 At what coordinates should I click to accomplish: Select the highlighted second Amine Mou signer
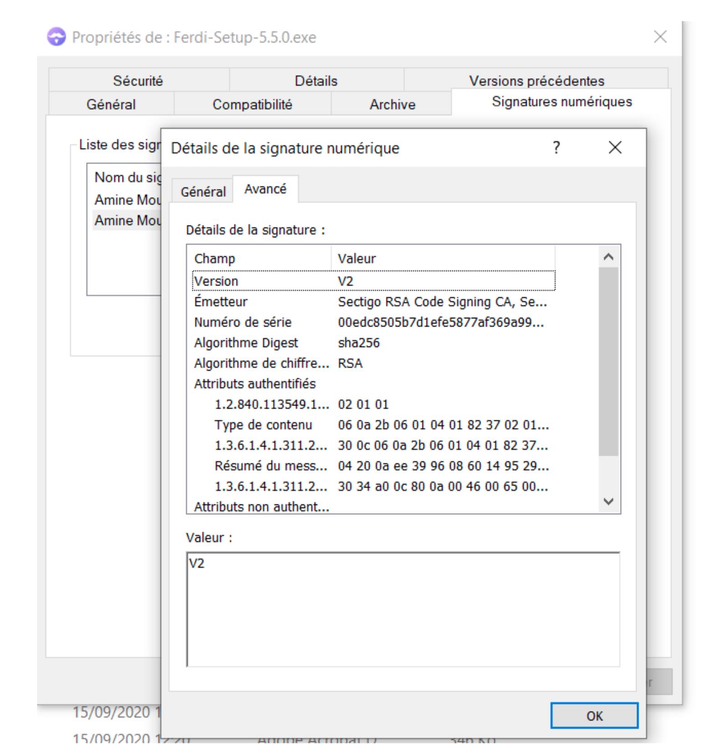128,220
